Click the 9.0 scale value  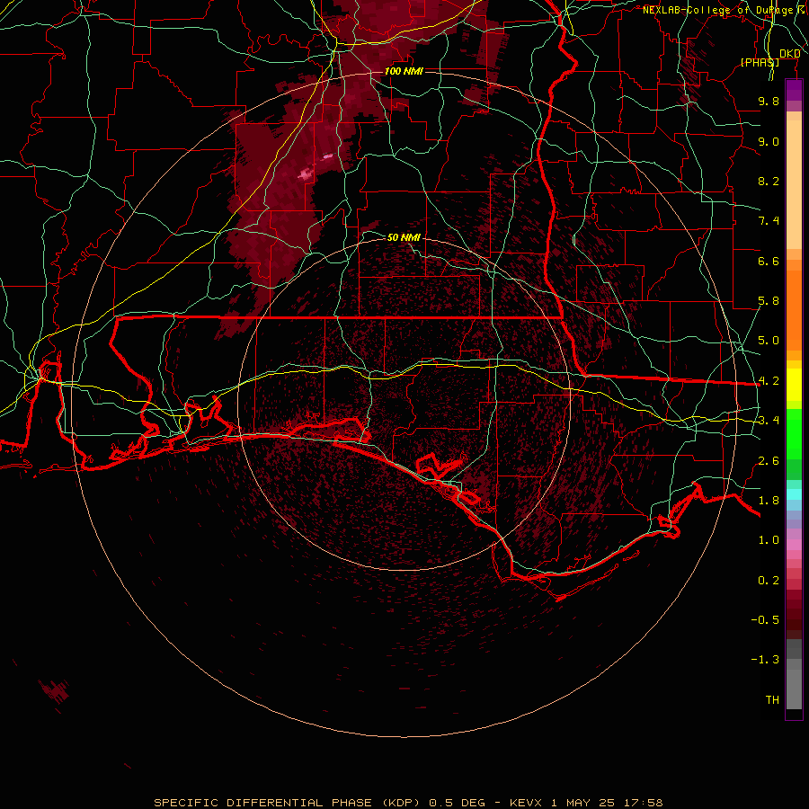click(x=769, y=141)
